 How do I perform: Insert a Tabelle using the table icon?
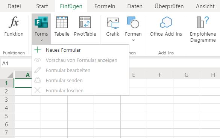pyautogui.click(x=62, y=22)
